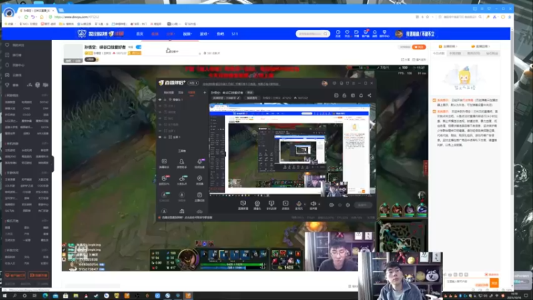Viewport: 533px width, 300px height.
Task: Toggle the blue switch next to the stream title
Action: (x=139, y=47)
